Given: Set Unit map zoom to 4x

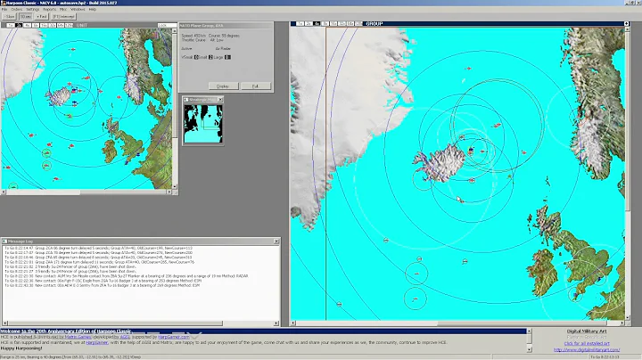Looking at the screenshot, I should (27, 25).
